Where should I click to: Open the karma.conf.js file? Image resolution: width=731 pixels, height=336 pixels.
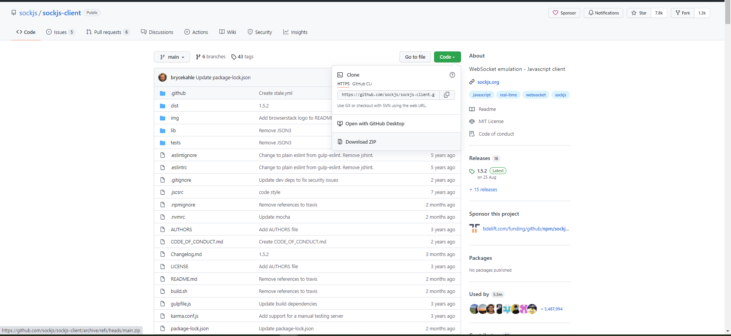pos(184,316)
